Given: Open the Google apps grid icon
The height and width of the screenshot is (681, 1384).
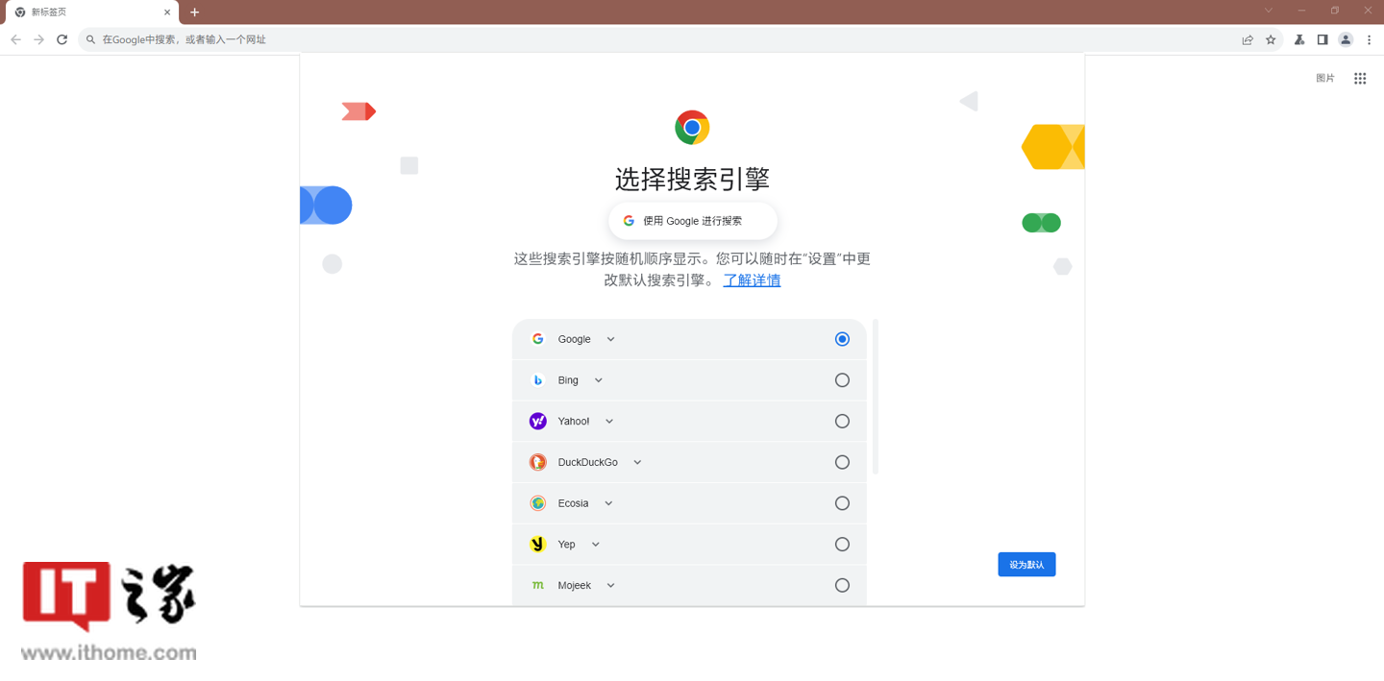Looking at the screenshot, I should [1360, 79].
